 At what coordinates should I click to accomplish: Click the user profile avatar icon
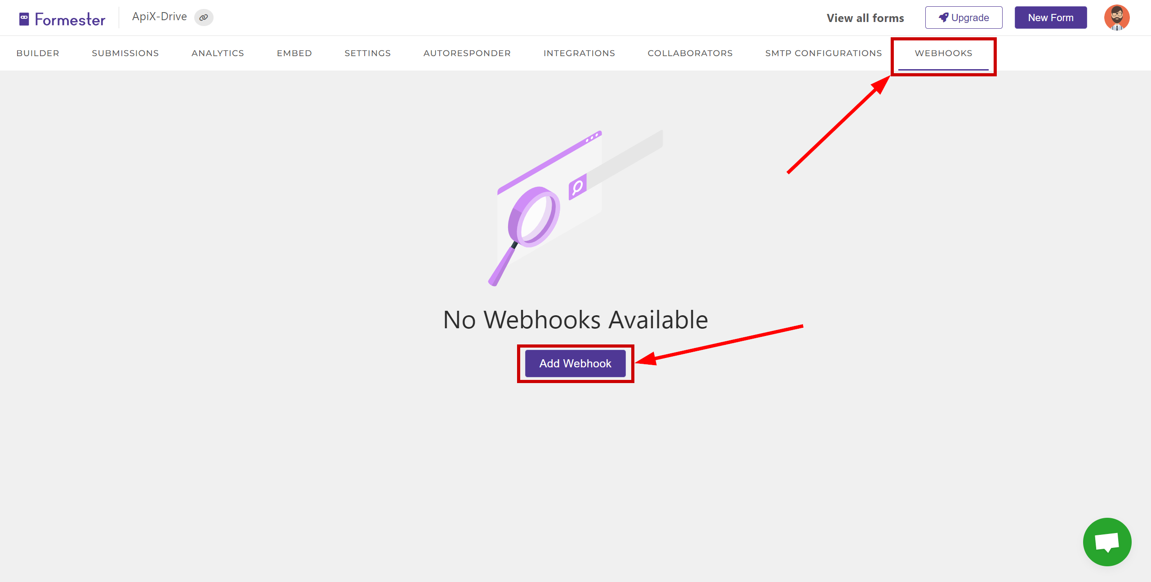click(1117, 17)
